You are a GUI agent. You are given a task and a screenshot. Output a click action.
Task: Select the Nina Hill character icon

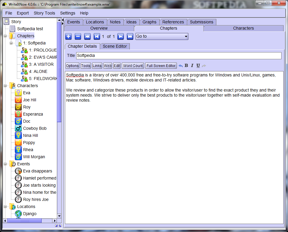pyautogui.click(x=18, y=135)
